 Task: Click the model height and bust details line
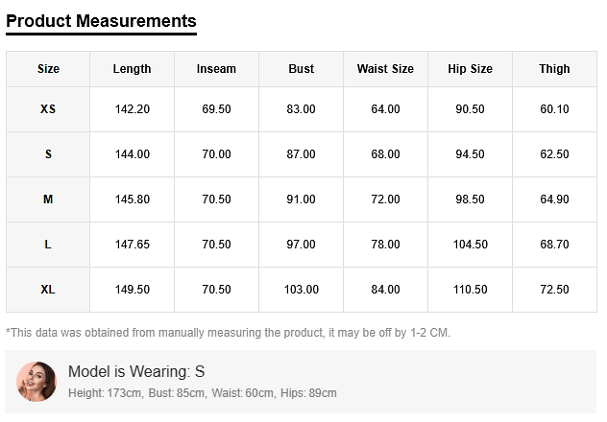[202, 393]
